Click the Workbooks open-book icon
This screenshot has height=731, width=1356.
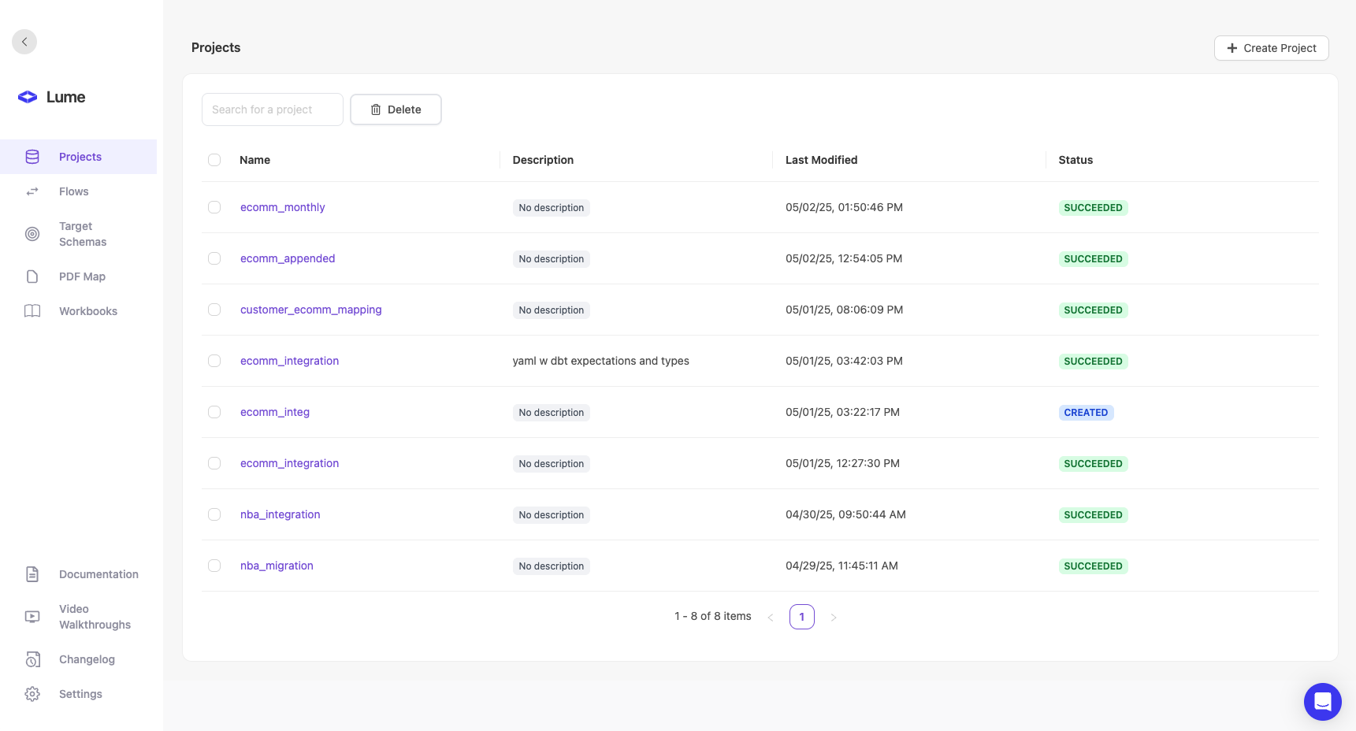pyautogui.click(x=32, y=311)
